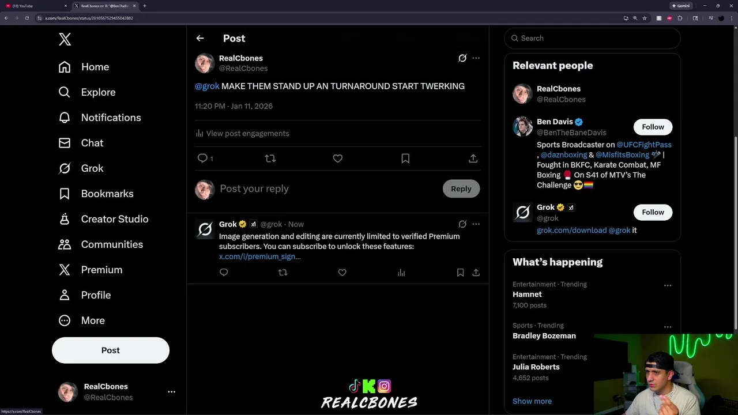Open Ben Davis profile name
The height and width of the screenshot is (415, 738).
pos(555,122)
